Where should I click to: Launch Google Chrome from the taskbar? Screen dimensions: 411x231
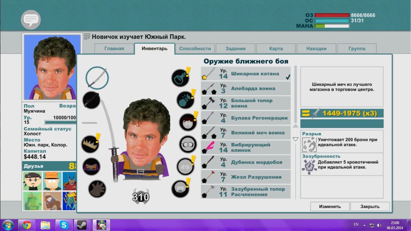[27, 225]
